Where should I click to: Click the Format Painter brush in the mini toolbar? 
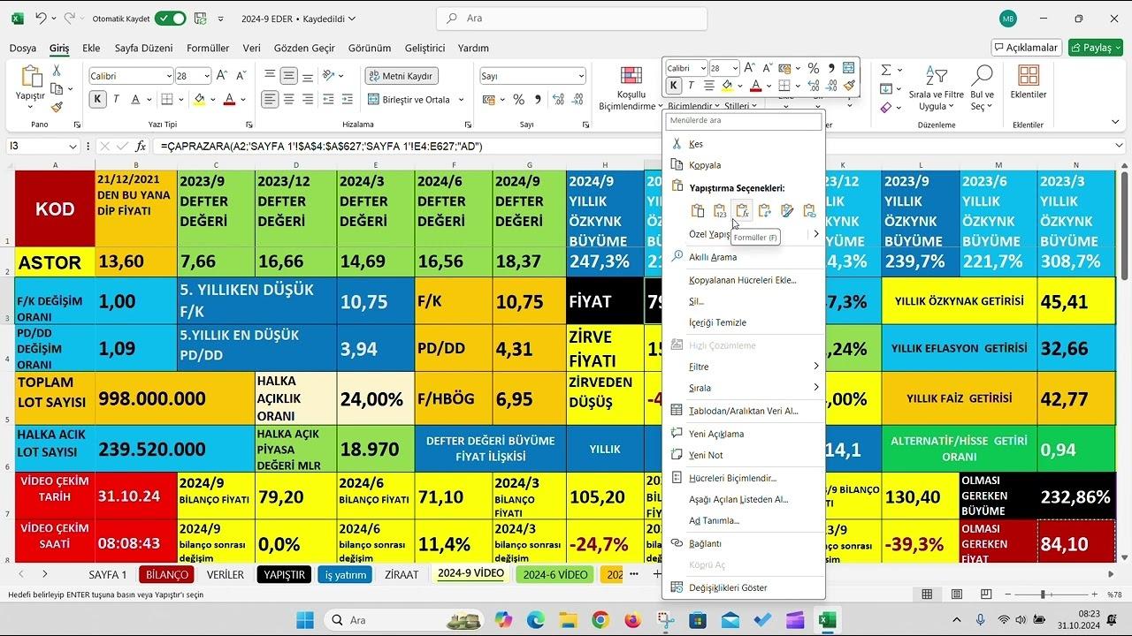coord(849,86)
